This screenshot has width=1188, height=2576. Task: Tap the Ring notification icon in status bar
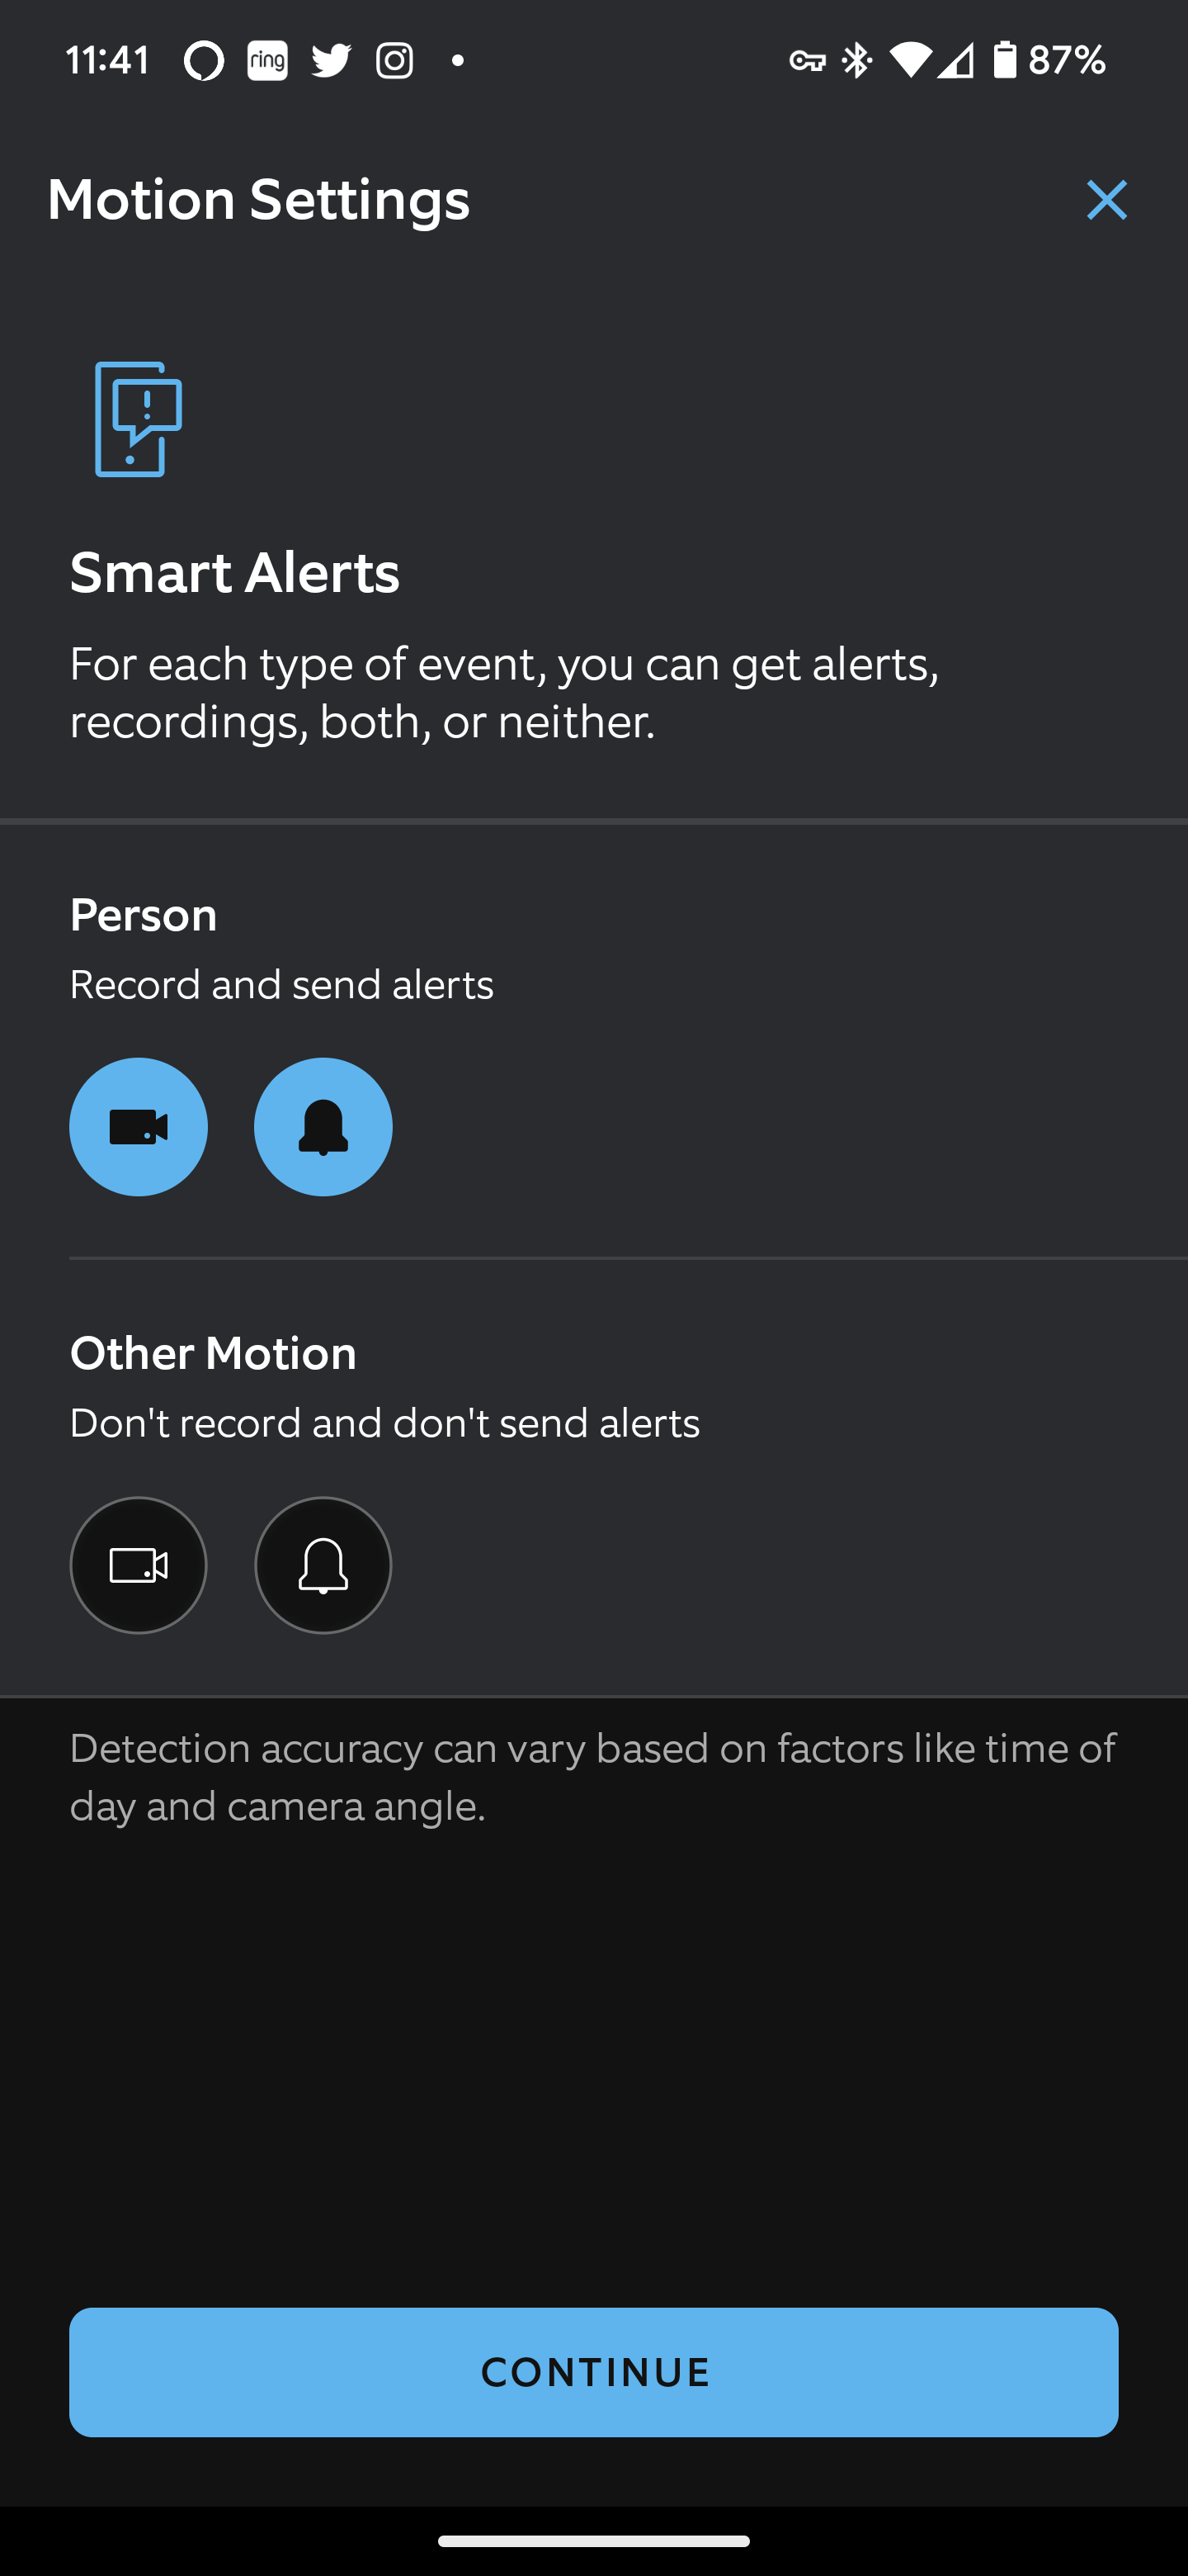click(268, 61)
